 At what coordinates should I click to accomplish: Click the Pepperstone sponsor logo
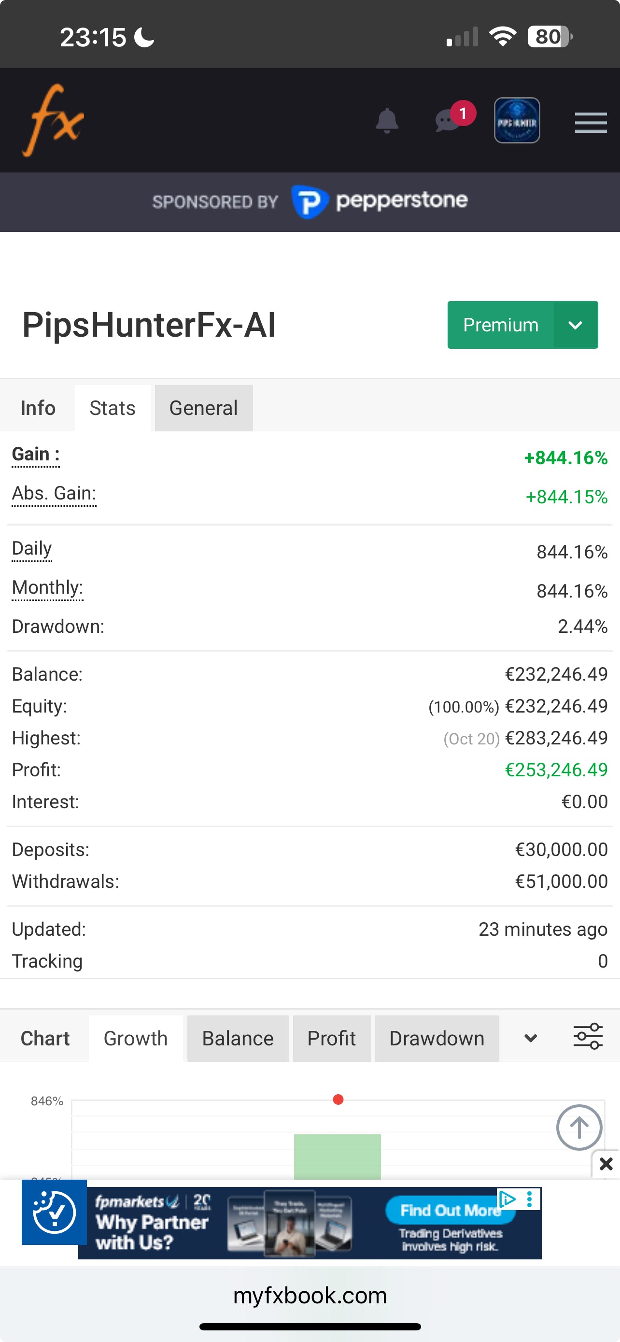point(380,201)
